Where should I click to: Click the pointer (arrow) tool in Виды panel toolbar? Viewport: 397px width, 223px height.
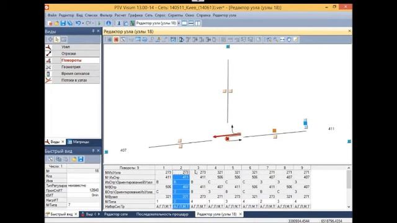[x=57, y=40]
